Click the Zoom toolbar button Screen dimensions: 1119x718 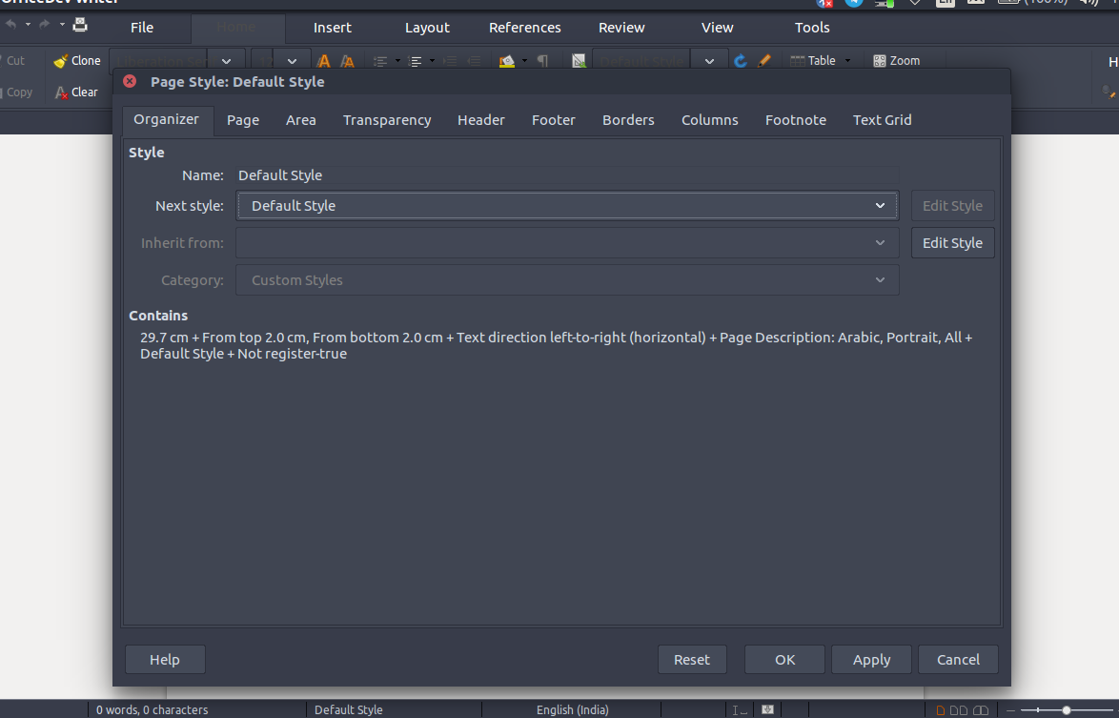(897, 61)
